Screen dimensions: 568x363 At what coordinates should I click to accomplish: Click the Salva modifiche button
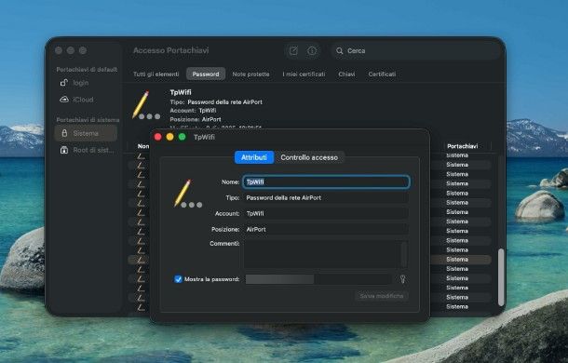382,296
